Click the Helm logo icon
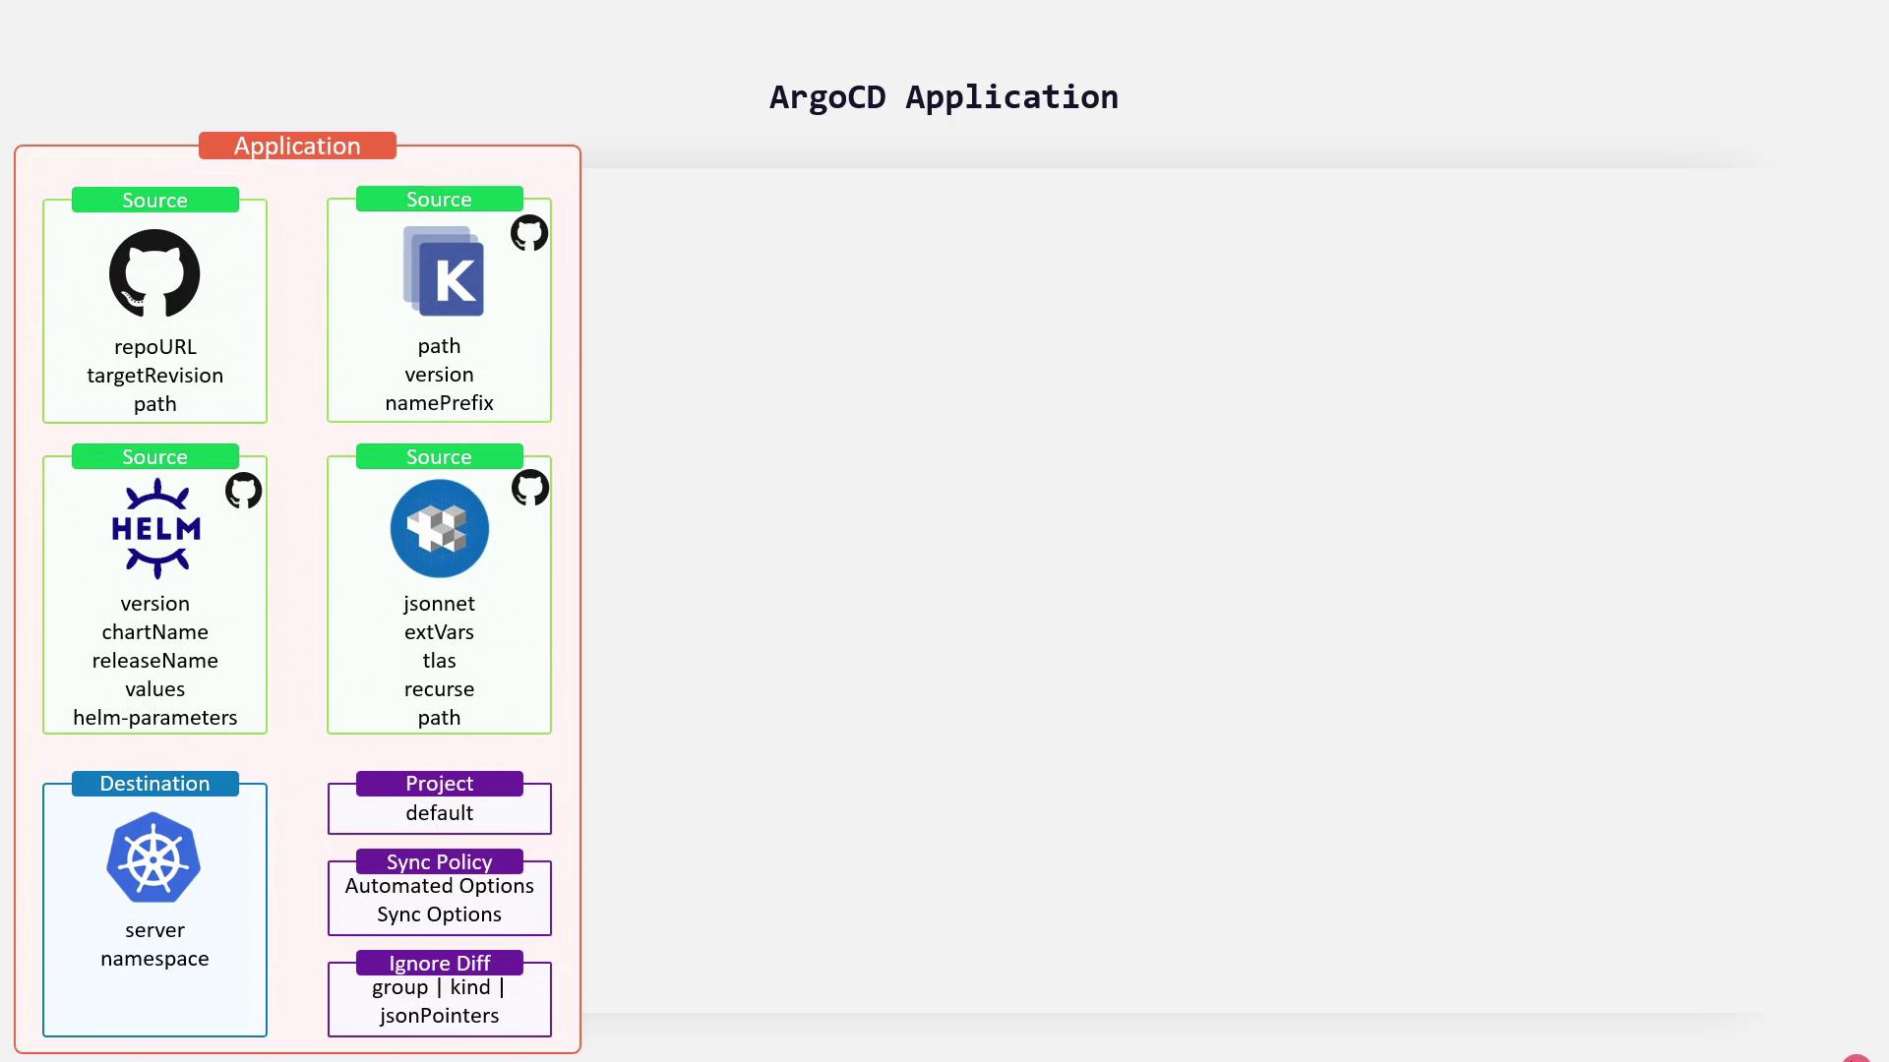The width and height of the screenshot is (1889, 1062). click(x=155, y=528)
